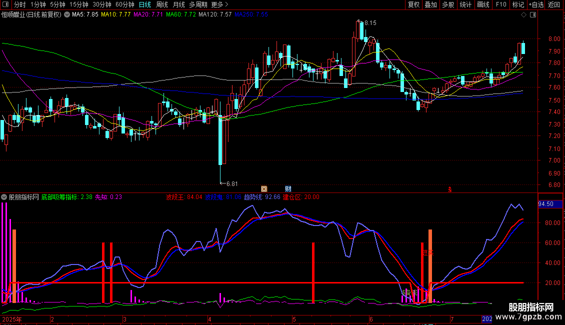Click the red S marker near June
Screen dimensions: 565x325
[x=449, y=189]
